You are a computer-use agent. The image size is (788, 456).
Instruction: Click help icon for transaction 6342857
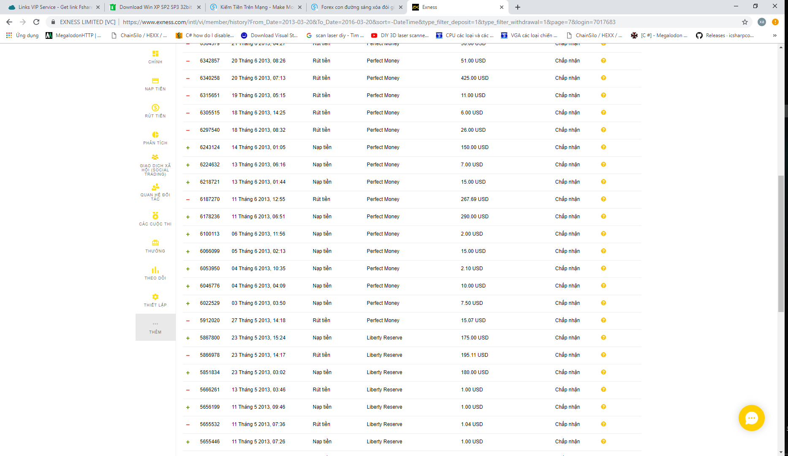point(603,60)
